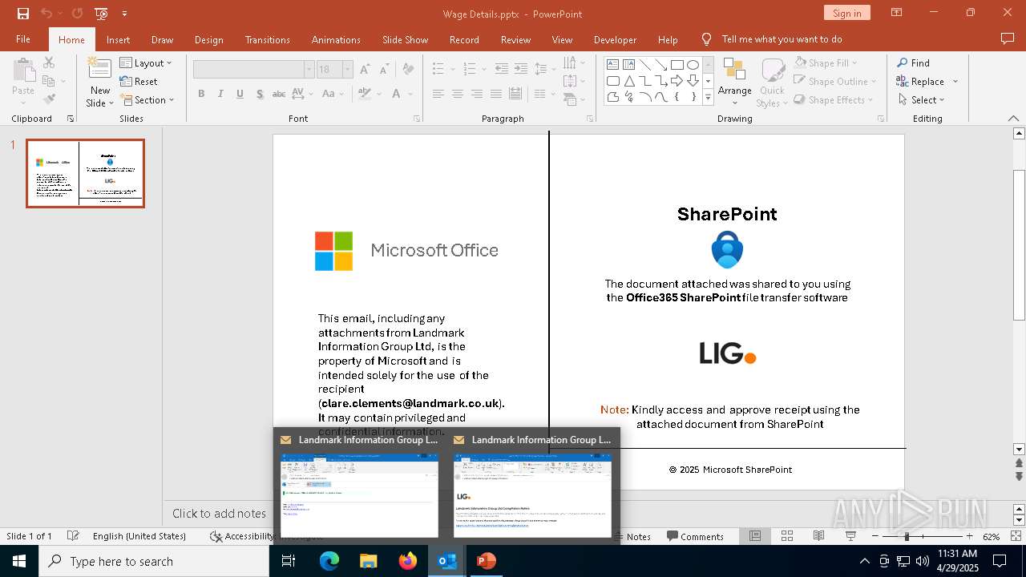Click the Save icon in the title bar
The image size is (1026, 577).
coord(22,14)
